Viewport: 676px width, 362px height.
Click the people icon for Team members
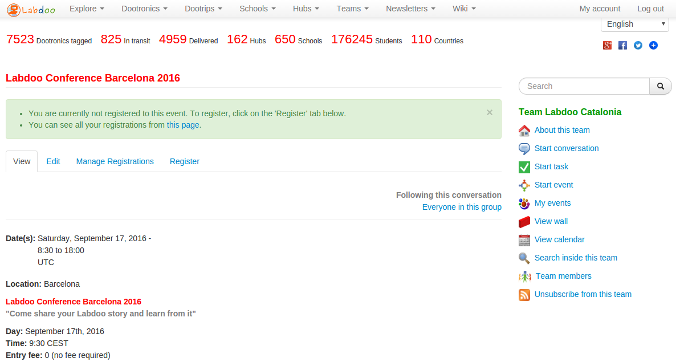[x=525, y=276]
